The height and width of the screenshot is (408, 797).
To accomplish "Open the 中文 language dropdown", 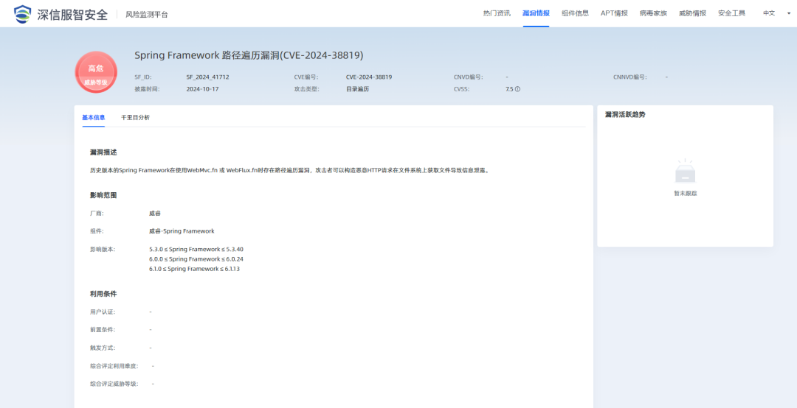I will tap(776, 13).
